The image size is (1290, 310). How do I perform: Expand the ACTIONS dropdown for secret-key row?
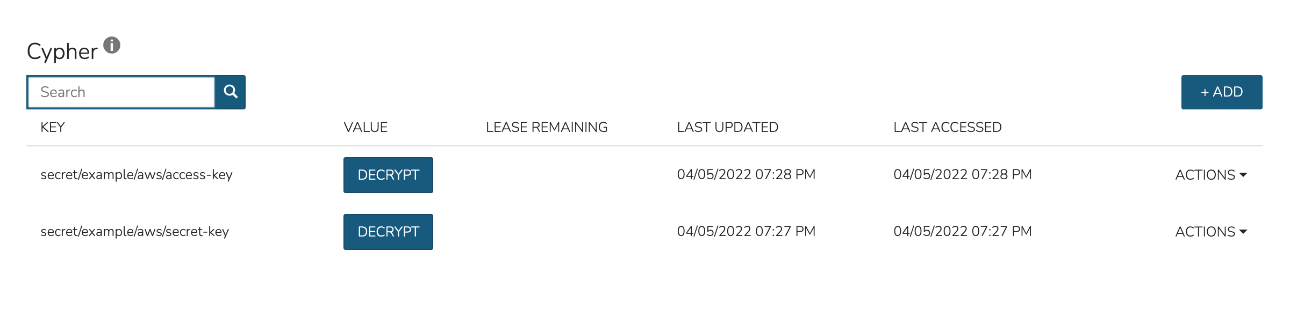[1210, 232]
